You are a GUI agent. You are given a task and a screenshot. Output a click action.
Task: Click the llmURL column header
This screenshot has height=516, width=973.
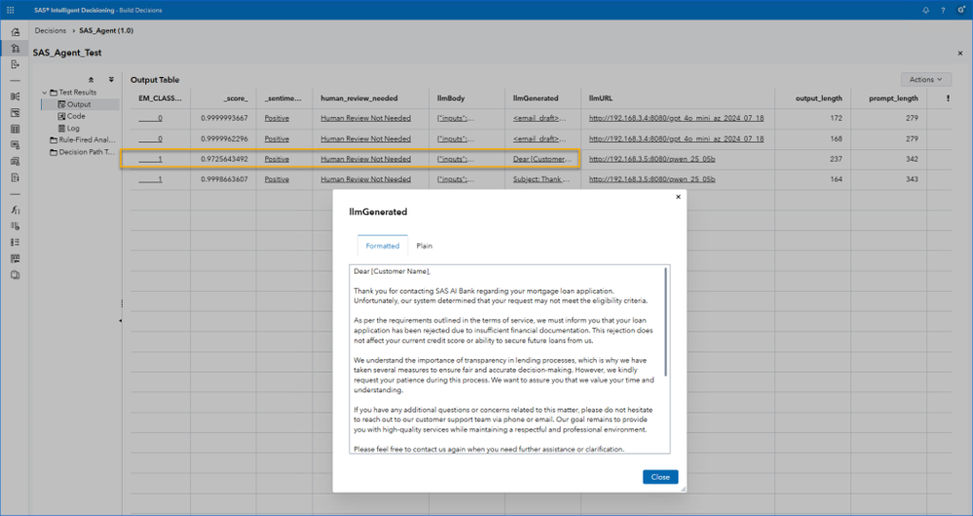(x=601, y=98)
